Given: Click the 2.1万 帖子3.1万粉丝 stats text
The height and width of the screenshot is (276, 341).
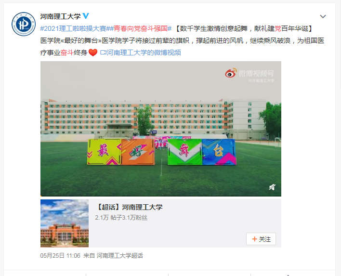Looking at the screenshot, I should 121,218.
